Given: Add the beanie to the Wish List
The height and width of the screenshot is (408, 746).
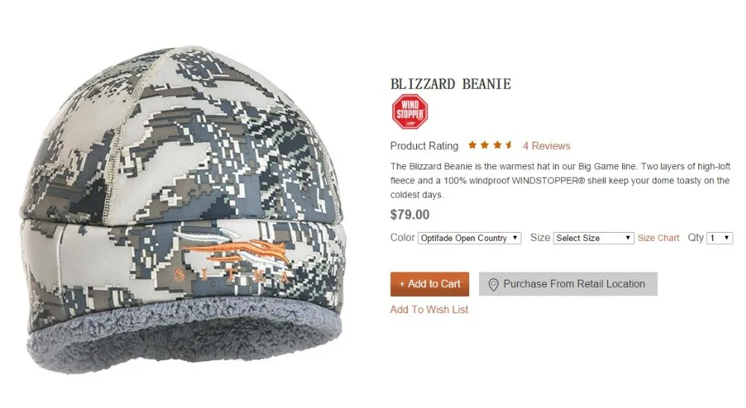Looking at the screenshot, I should 429,310.
